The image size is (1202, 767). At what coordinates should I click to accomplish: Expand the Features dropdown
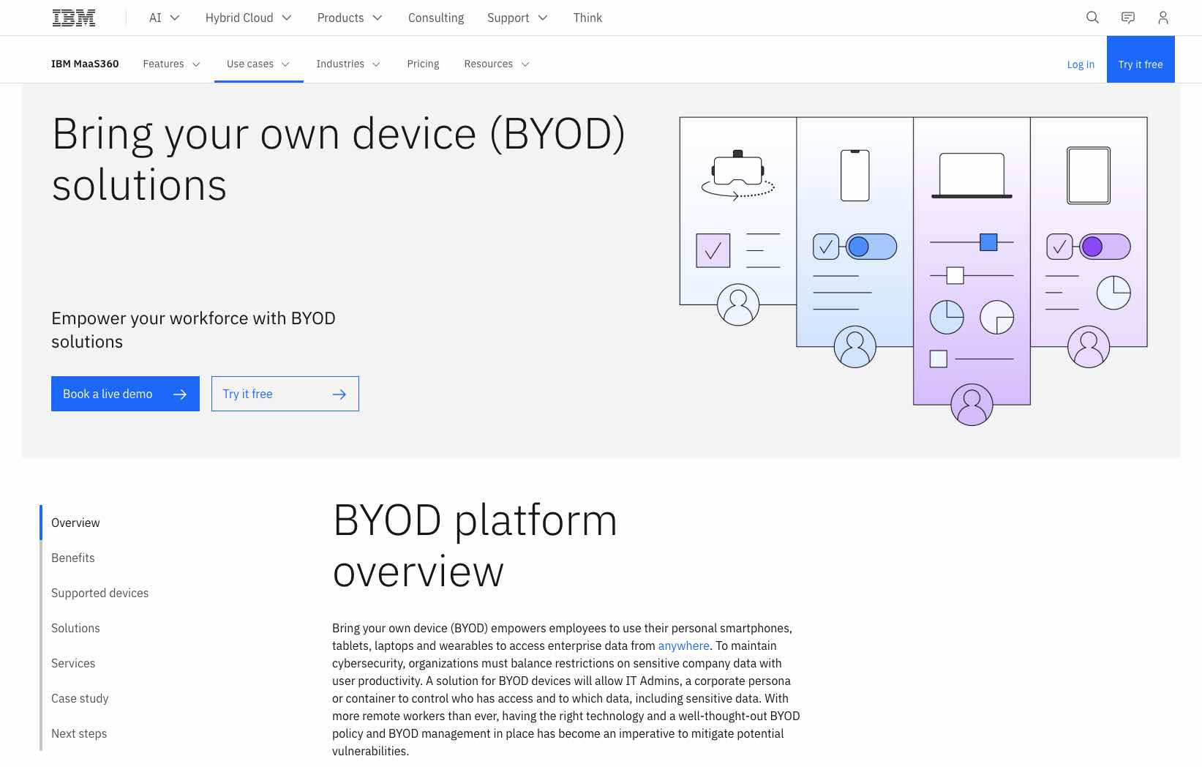[171, 64]
